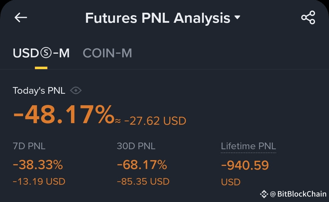Tap the Futures PNL Analysis title
This screenshot has height=202, width=329.
point(157,18)
